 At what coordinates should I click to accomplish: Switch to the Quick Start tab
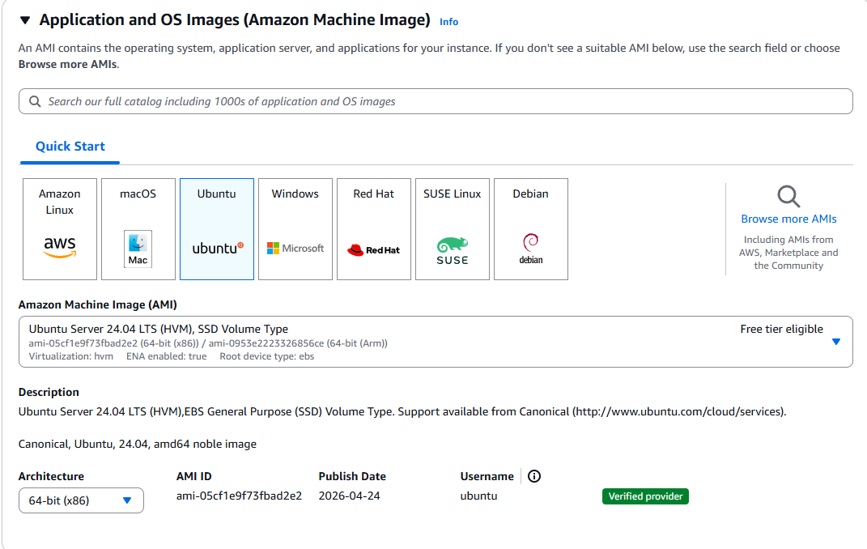70,147
